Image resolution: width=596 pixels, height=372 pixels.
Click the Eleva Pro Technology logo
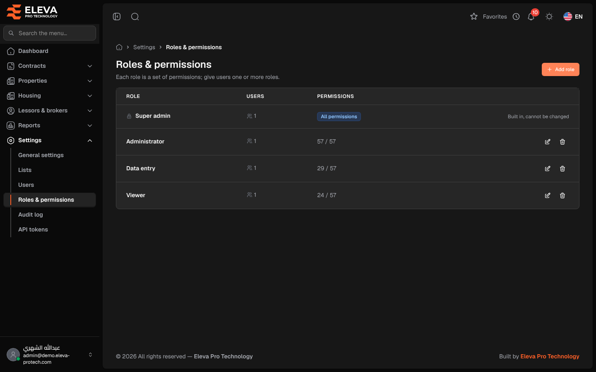pyautogui.click(x=32, y=12)
